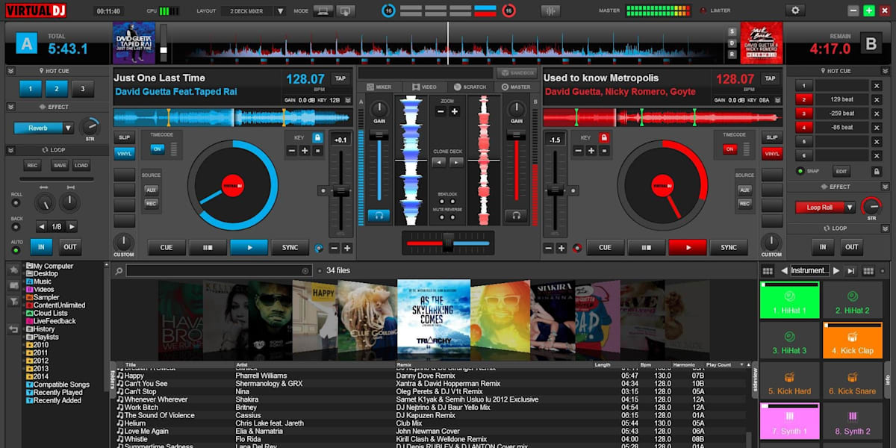The image size is (896, 448).
Task: Click the headphone cue icon on deck A
Action: click(x=379, y=216)
